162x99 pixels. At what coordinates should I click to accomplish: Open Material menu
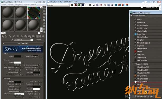11,4
